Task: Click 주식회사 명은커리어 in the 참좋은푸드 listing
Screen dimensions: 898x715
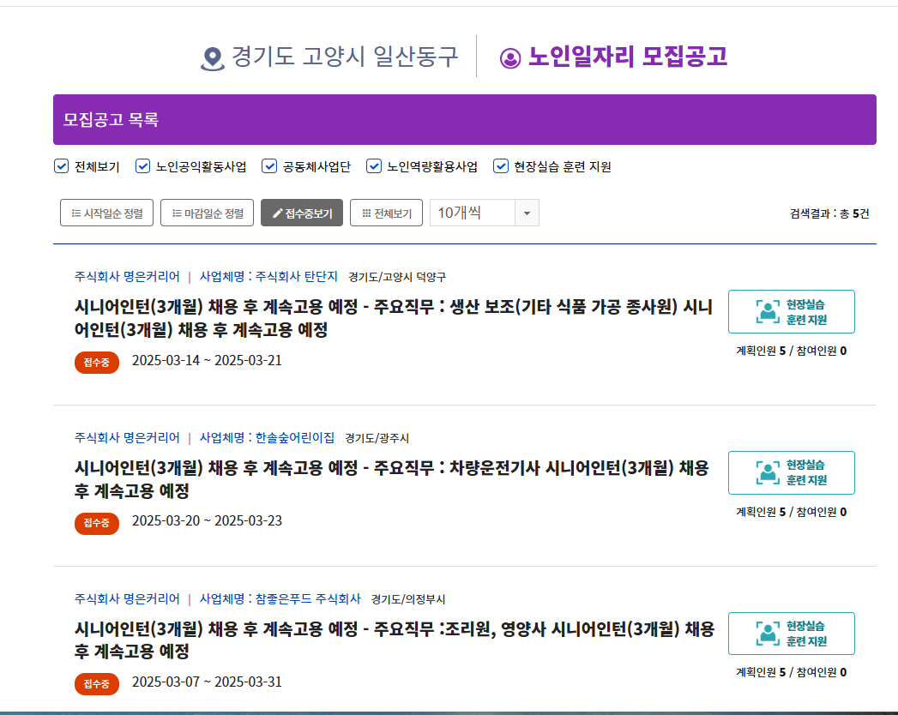Action: click(x=127, y=598)
